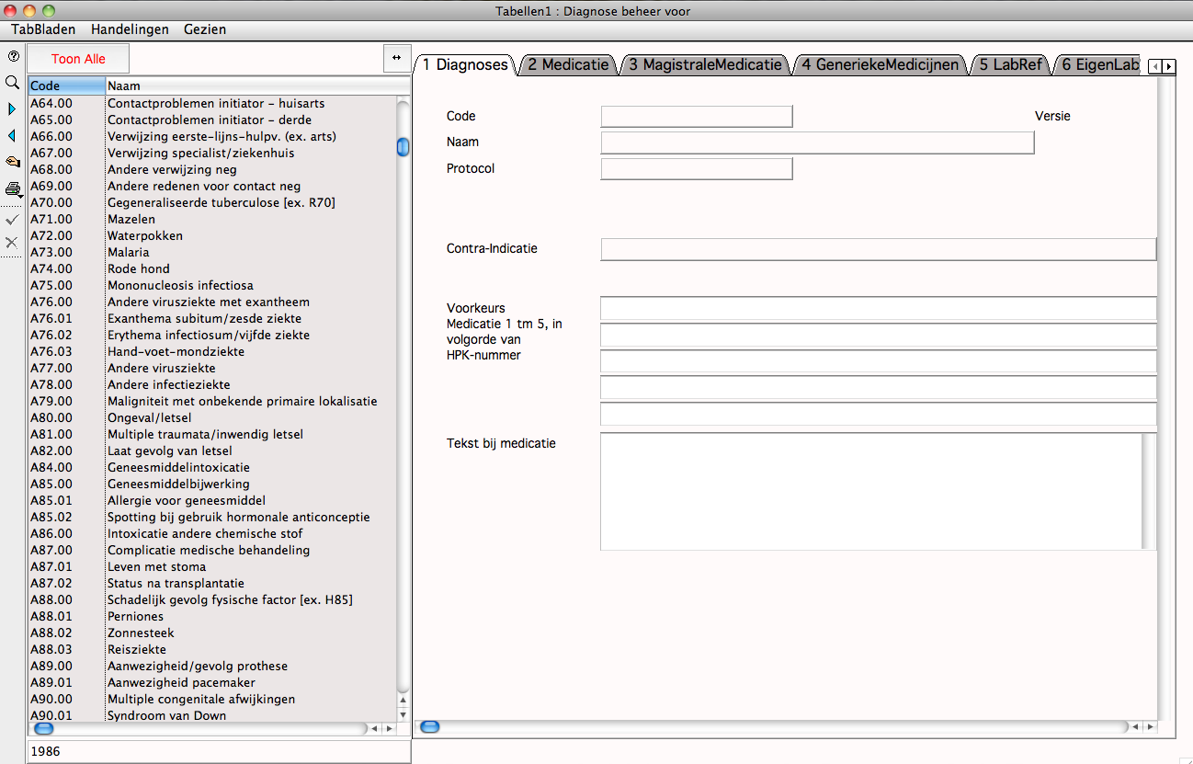Click the form pane's horizontal scroll right arrow
Screen dimensions: 1193x764
click(x=1149, y=727)
